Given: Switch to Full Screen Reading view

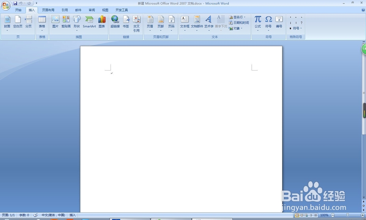Looking at the screenshot, I should coord(302,215).
